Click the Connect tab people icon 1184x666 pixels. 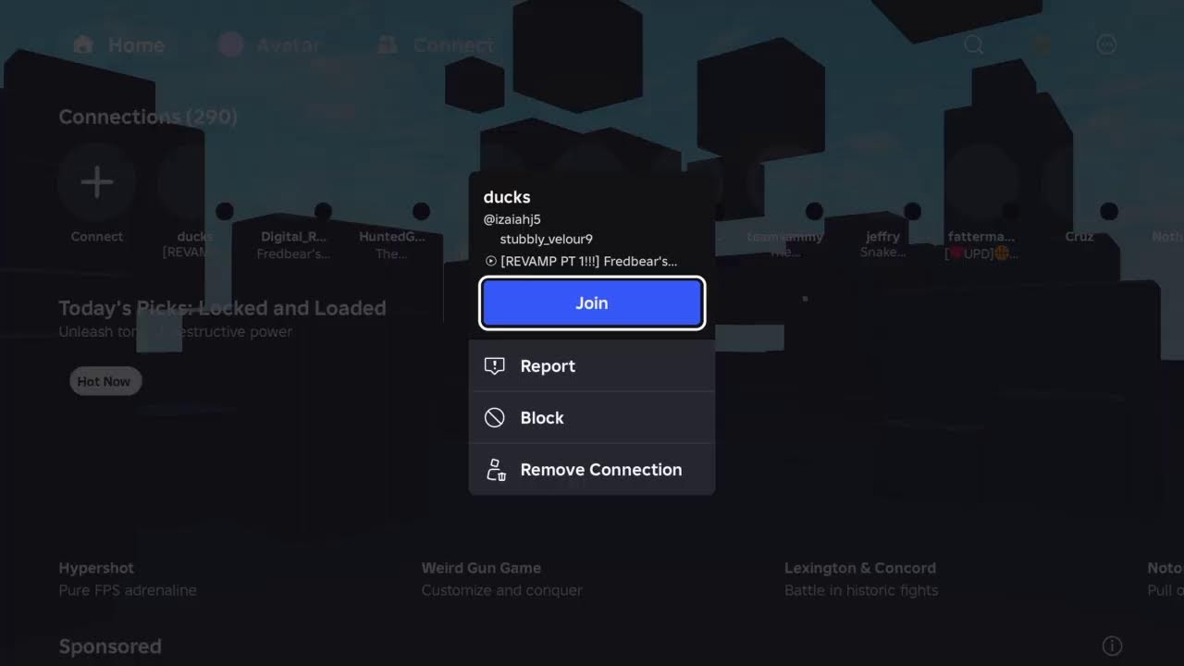388,44
